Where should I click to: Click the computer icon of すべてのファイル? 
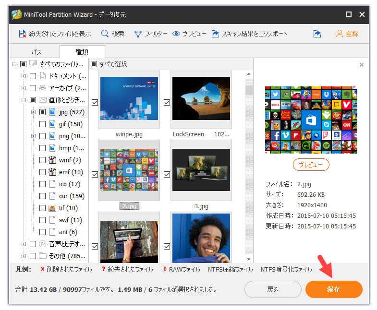33,64
